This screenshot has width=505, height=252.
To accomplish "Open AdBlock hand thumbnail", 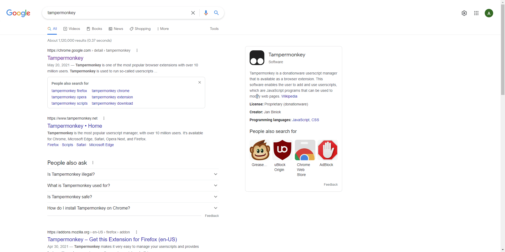I will pyautogui.click(x=328, y=150).
